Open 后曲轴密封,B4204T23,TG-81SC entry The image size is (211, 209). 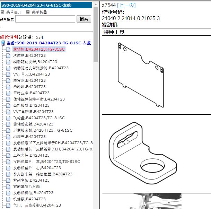click(x=43, y=130)
